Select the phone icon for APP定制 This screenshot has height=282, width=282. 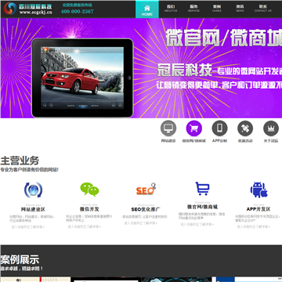[x=219, y=128]
